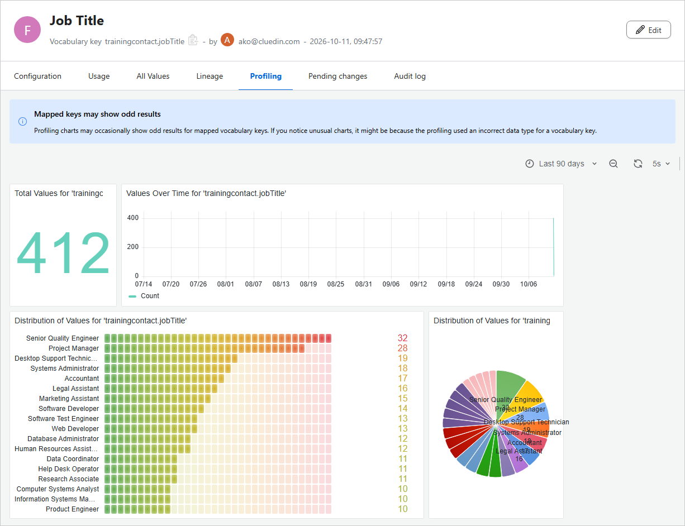Click the clock icon beside Last 90 days
The height and width of the screenshot is (526, 685).
(530, 164)
